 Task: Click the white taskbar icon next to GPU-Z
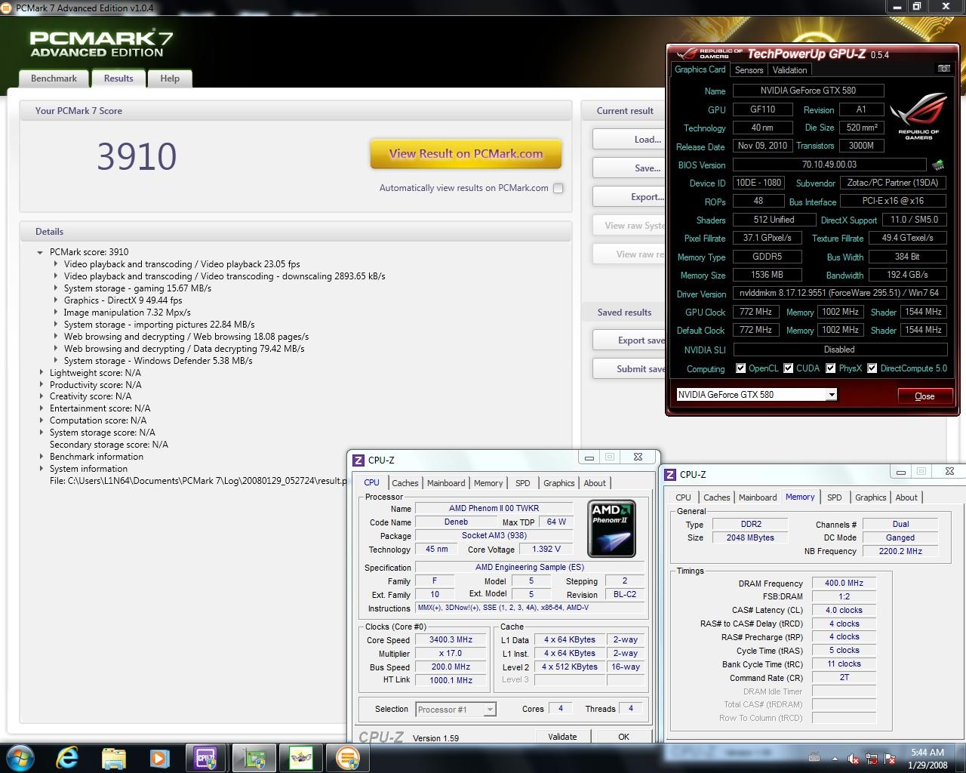(x=301, y=757)
